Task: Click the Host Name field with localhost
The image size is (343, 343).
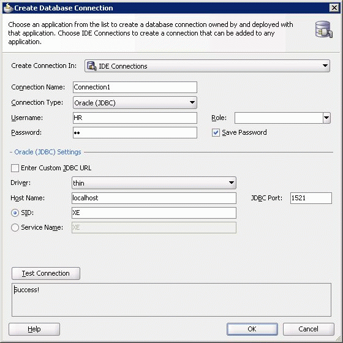Action: click(x=154, y=198)
